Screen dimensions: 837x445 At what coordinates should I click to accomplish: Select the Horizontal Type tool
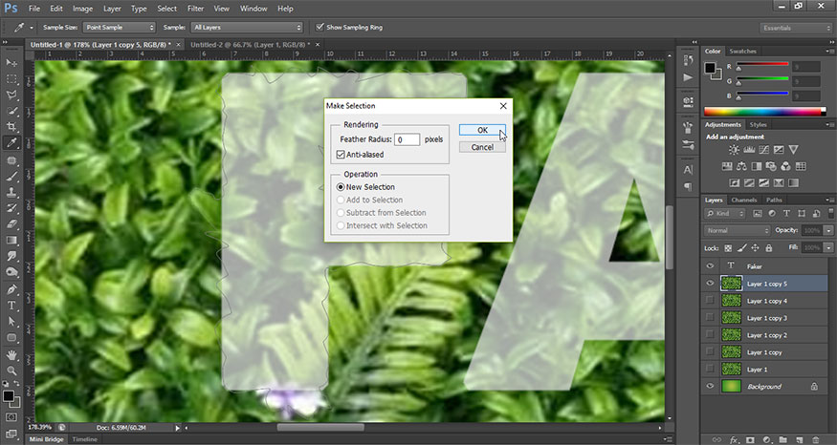[x=12, y=306]
